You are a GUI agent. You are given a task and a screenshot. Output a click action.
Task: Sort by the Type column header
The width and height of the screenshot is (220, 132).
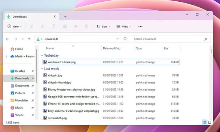pos(139,48)
